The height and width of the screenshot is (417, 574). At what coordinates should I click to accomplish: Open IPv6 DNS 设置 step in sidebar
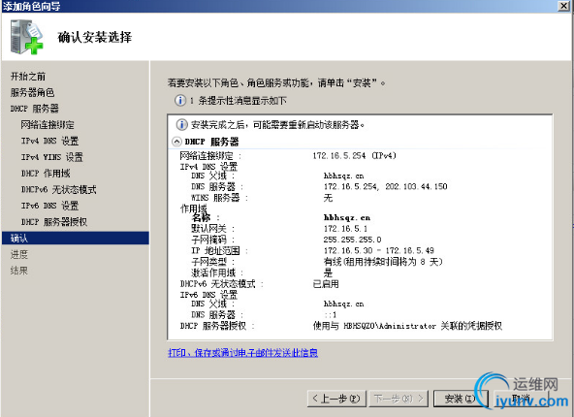49,206
